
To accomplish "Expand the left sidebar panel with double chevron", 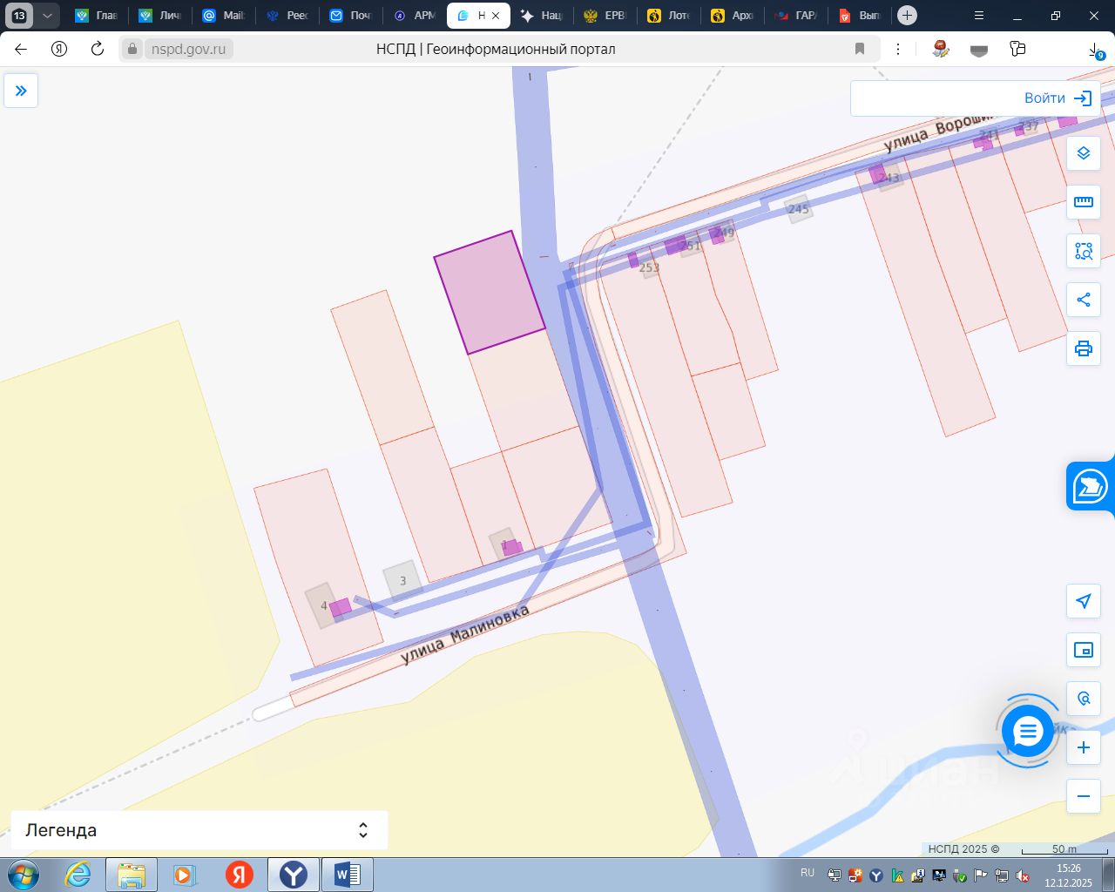I will 21,91.
